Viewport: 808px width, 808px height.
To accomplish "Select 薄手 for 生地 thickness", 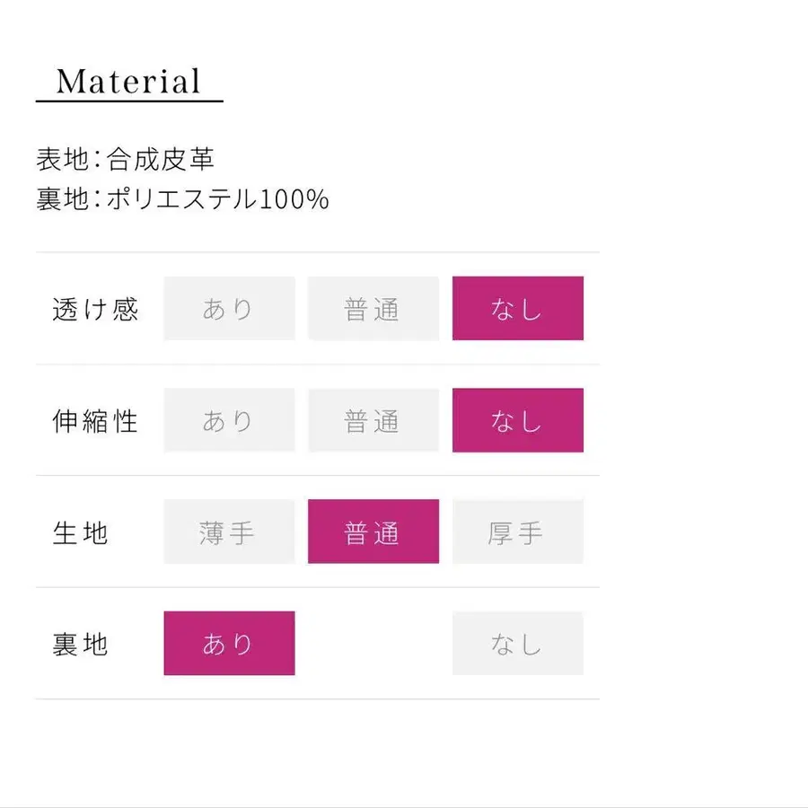I will pyautogui.click(x=229, y=531).
